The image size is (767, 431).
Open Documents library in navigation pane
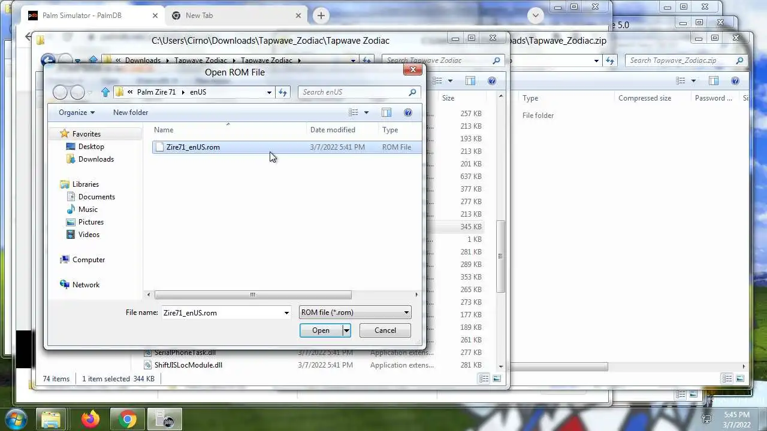tap(96, 196)
